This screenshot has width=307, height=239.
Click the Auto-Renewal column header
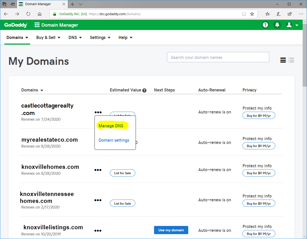coord(212,90)
